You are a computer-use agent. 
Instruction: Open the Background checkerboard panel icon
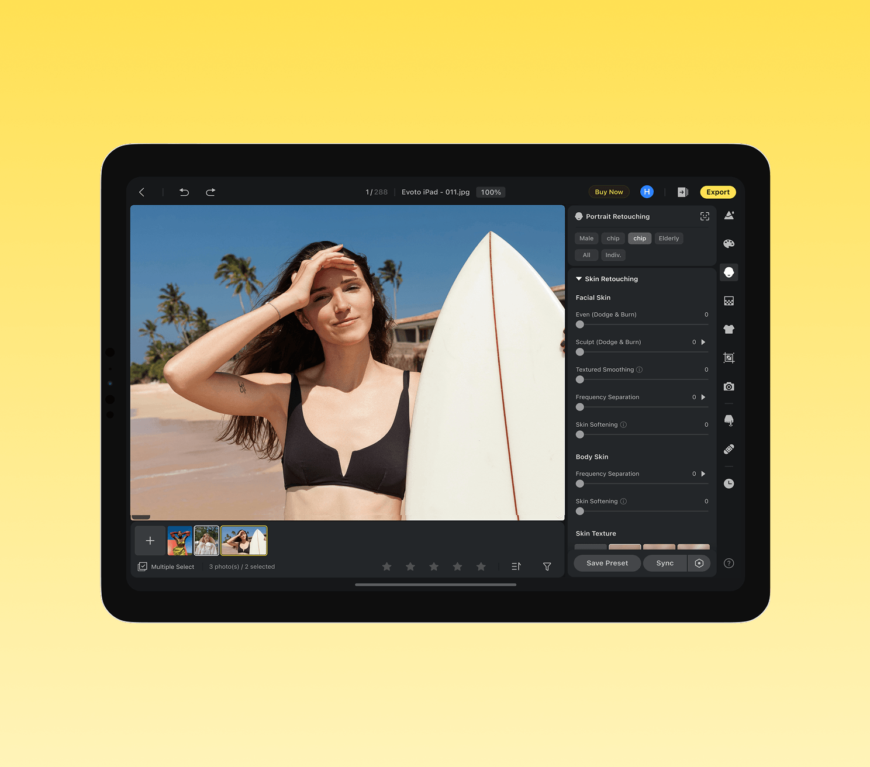tap(729, 301)
